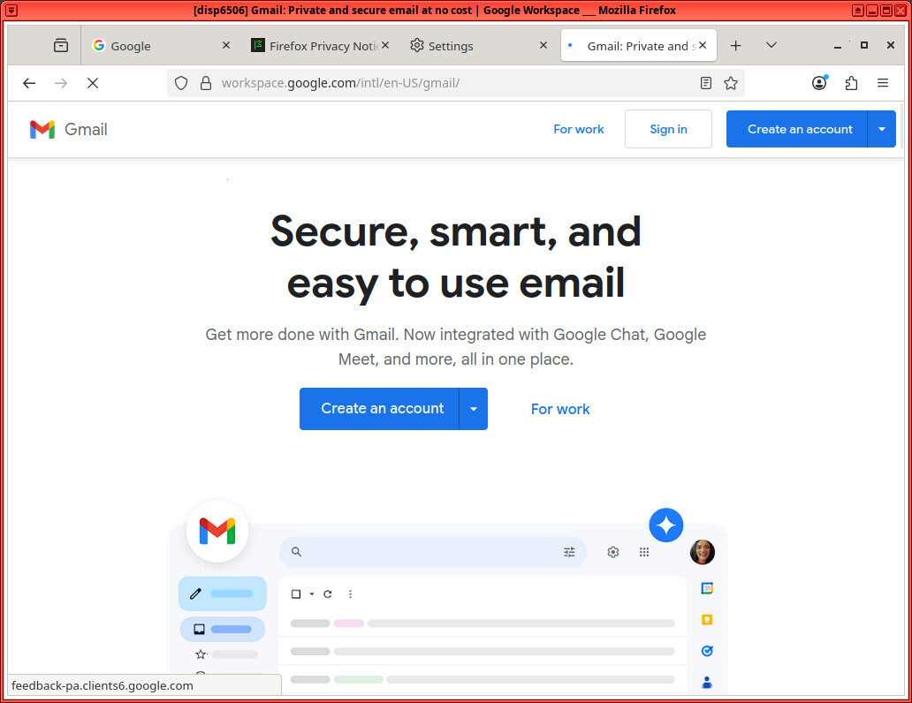Close the Firefox Privacy Notice tab
Screen dimensions: 912x703
(385, 46)
